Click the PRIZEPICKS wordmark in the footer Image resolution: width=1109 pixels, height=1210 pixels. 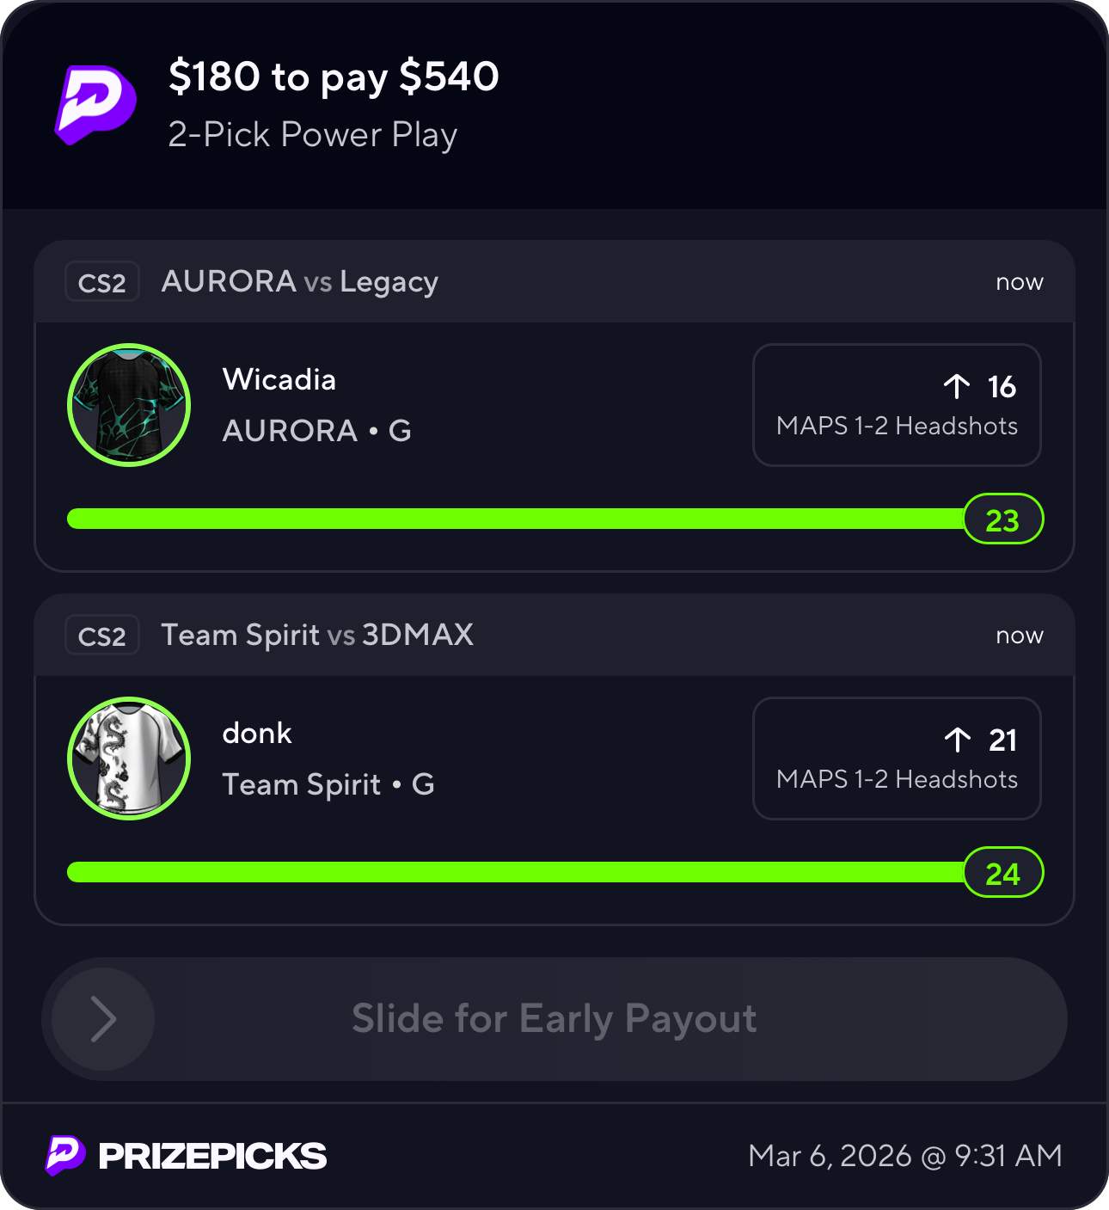pyautogui.click(x=212, y=1157)
